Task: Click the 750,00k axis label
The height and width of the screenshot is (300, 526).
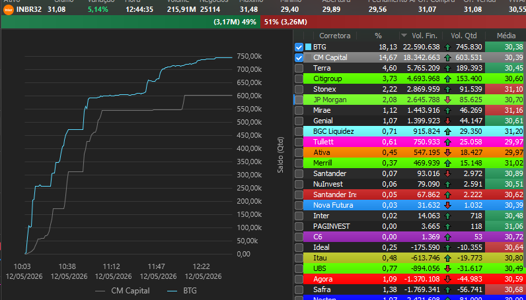Action: (x=249, y=56)
